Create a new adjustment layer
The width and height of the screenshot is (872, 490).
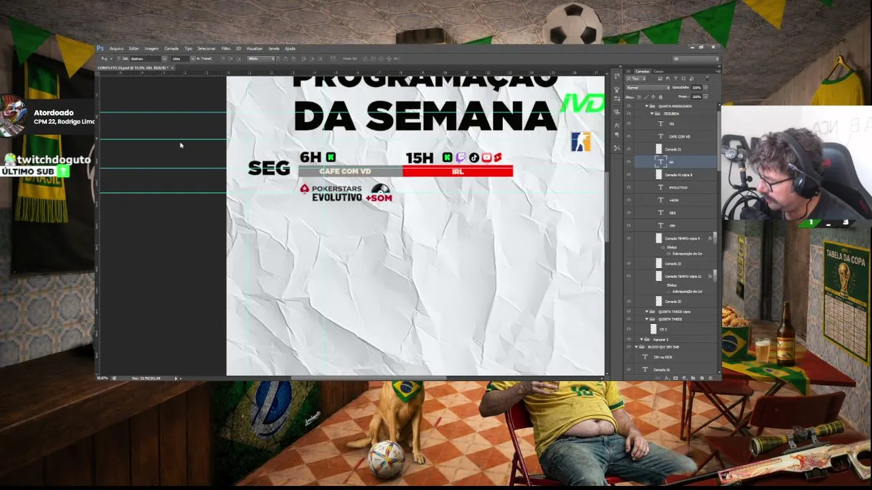pyautogui.click(x=684, y=378)
